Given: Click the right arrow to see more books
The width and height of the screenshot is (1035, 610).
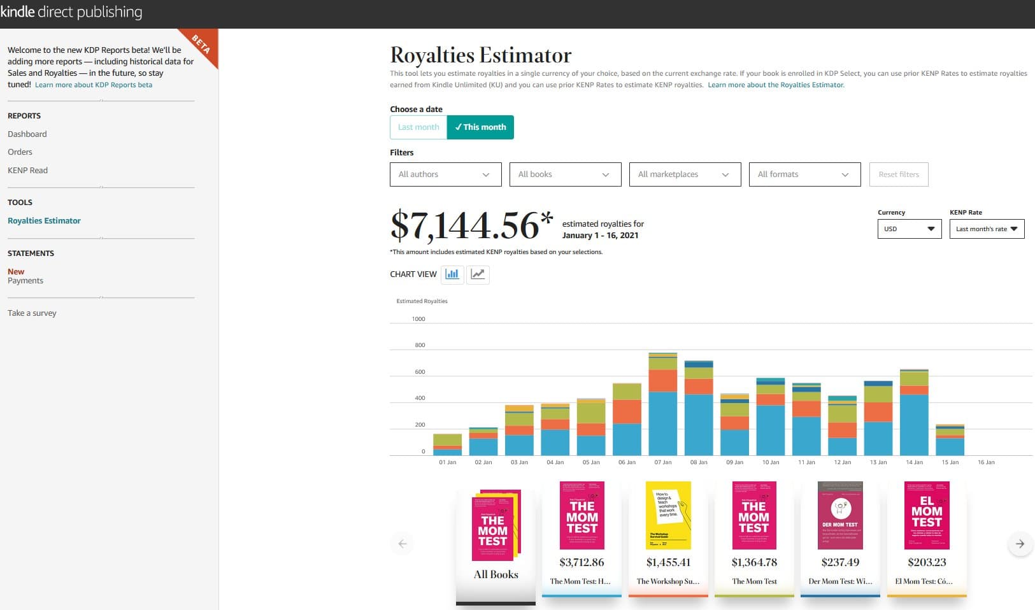Looking at the screenshot, I should pos(1020,544).
